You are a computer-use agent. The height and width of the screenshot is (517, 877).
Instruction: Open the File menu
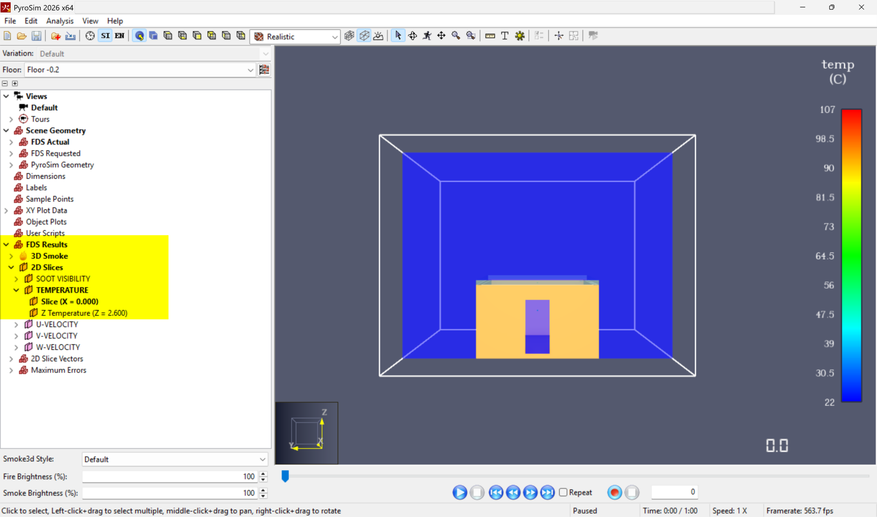click(10, 21)
